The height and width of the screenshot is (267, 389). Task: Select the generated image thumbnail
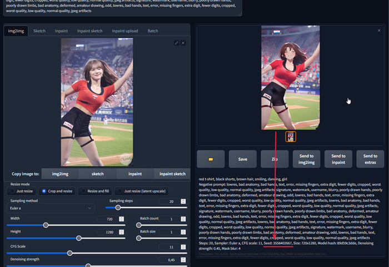pyautogui.click(x=291, y=136)
